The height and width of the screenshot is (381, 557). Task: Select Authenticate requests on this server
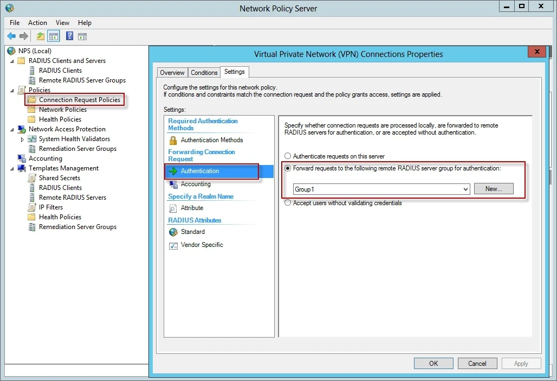pos(288,156)
